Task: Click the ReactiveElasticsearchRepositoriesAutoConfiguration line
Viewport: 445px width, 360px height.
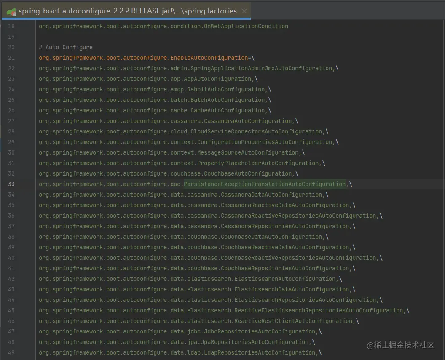Action: click(x=224, y=310)
